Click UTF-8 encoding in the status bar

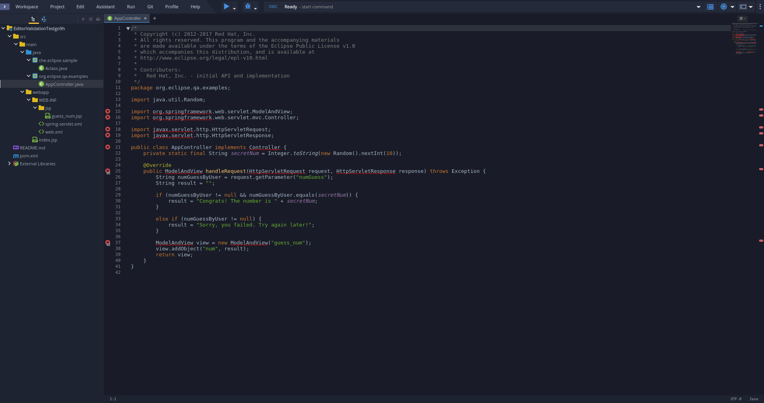pyautogui.click(x=736, y=399)
